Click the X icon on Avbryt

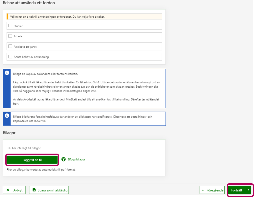(8, 190)
